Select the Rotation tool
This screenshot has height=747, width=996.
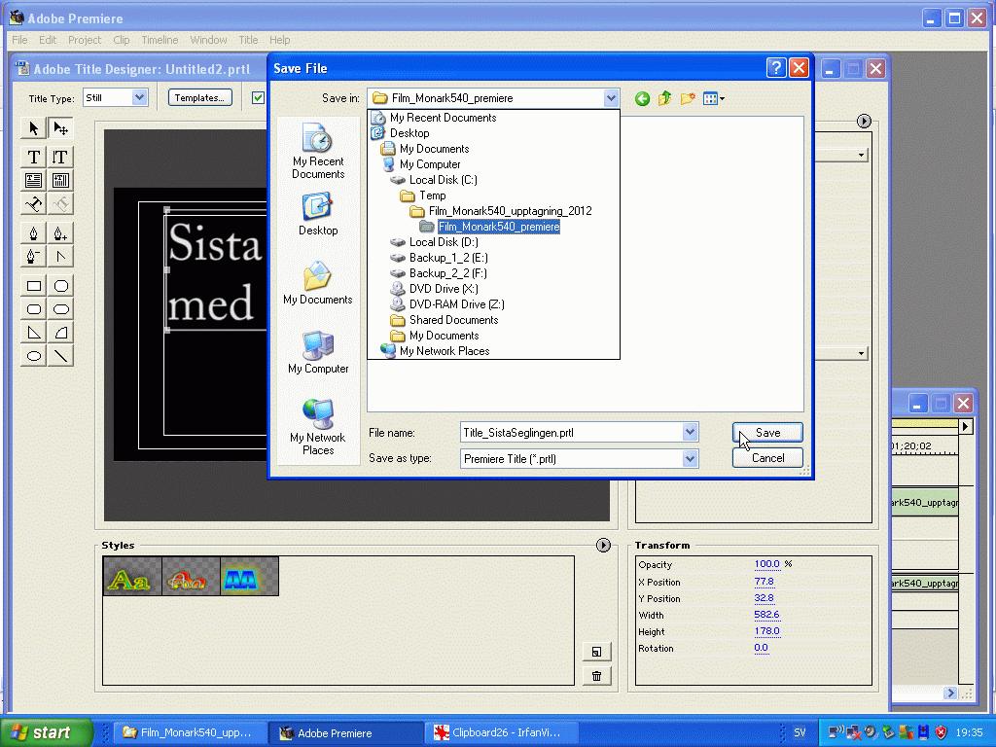pyautogui.click(x=61, y=128)
